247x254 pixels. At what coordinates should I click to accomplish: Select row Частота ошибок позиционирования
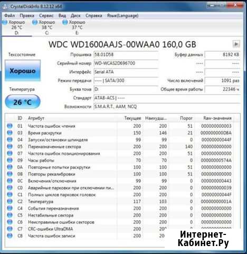click(x=120, y=153)
